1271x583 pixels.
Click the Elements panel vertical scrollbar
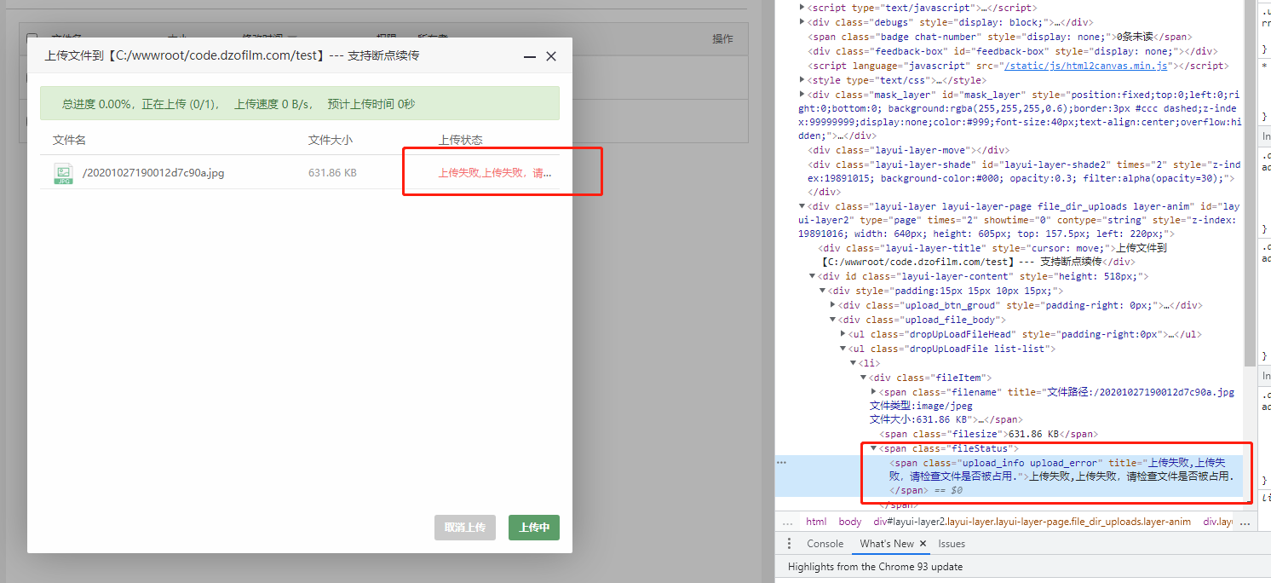1249,183
